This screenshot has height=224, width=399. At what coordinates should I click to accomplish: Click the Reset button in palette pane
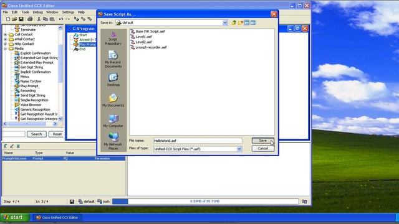[56, 134]
